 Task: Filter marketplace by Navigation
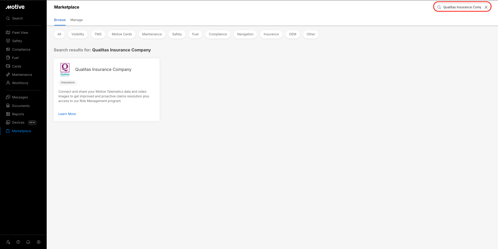(245, 34)
